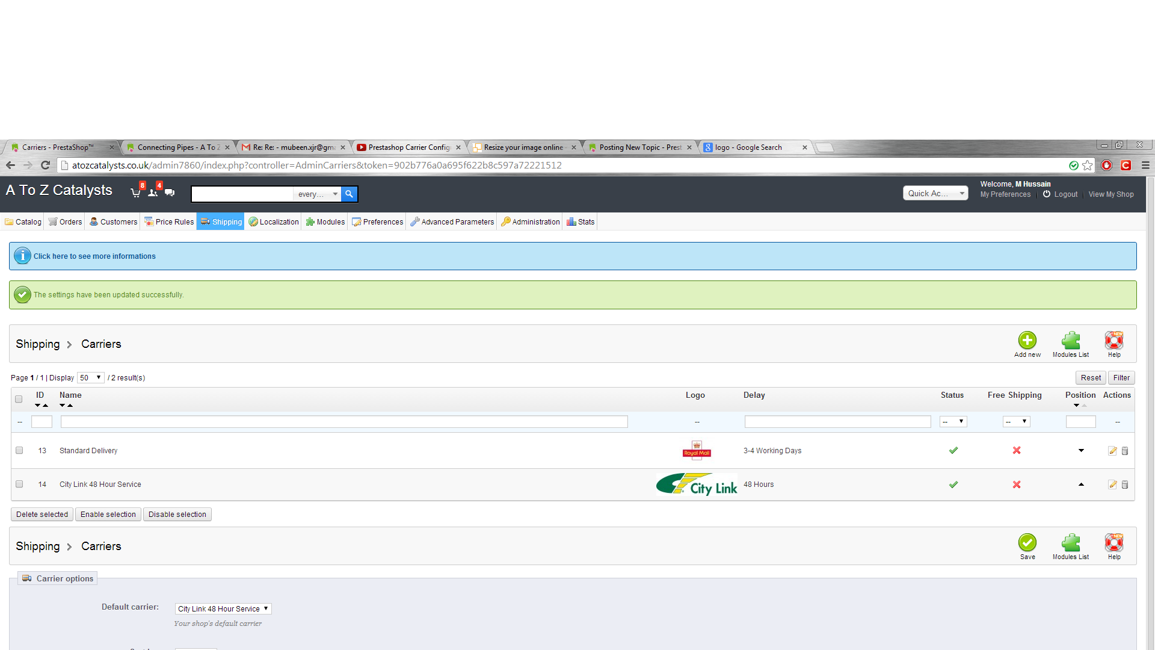
Task: Click 'Click here to see more informations' link
Action: coord(94,256)
